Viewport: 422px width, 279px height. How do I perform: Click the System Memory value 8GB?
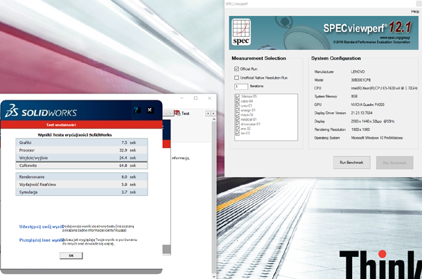[x=354, y=96]
